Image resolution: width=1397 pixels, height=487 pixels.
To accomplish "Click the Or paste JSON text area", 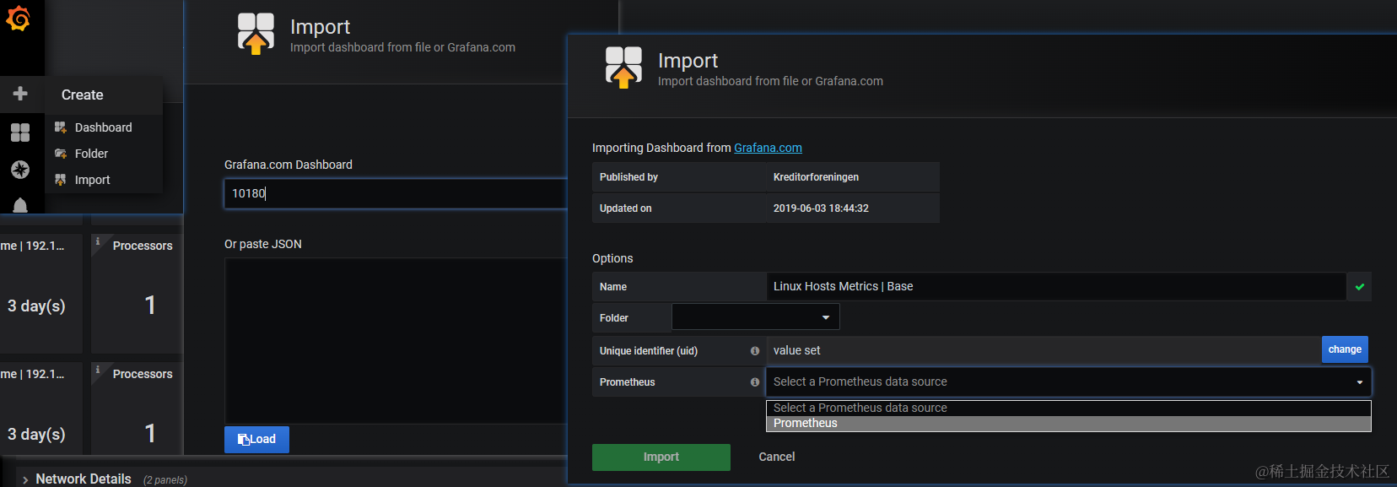I will (x=396, y=340).
